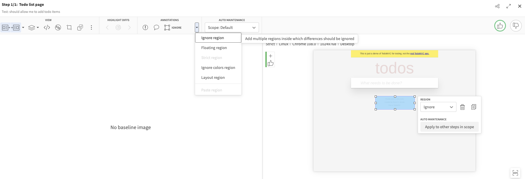Click the Ignore region annotation tool
525x179 pixels.
pyautogui.click(x=173, y=27)
